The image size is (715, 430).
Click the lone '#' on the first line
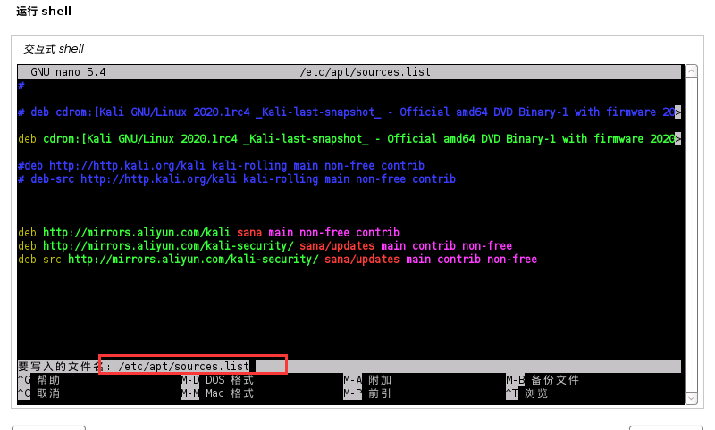click(21, 85)
